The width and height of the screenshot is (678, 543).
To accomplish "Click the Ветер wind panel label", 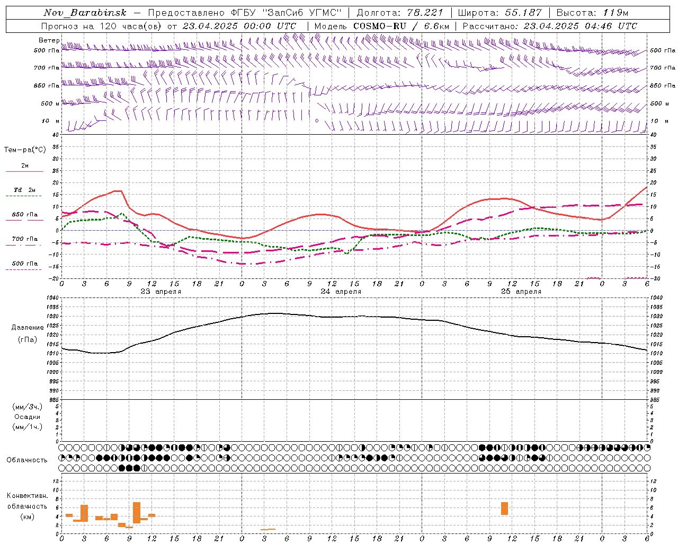I will coord(49,40).
